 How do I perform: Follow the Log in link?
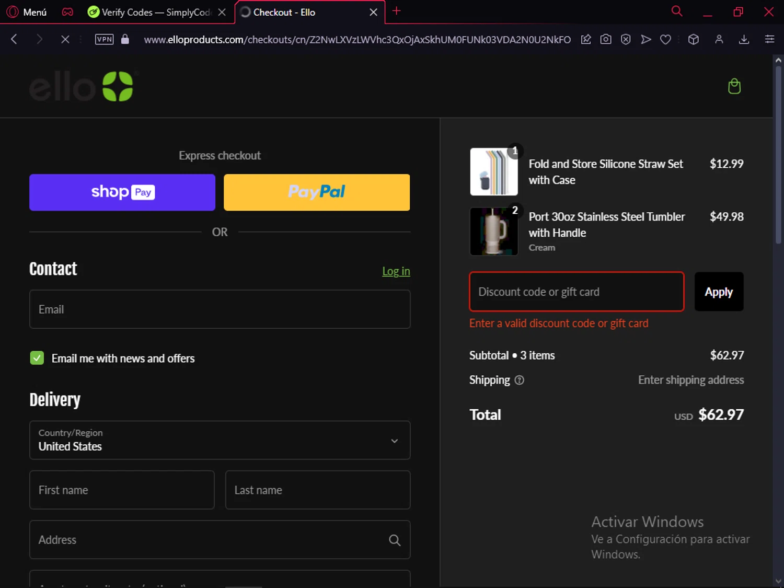click(396, 271)
